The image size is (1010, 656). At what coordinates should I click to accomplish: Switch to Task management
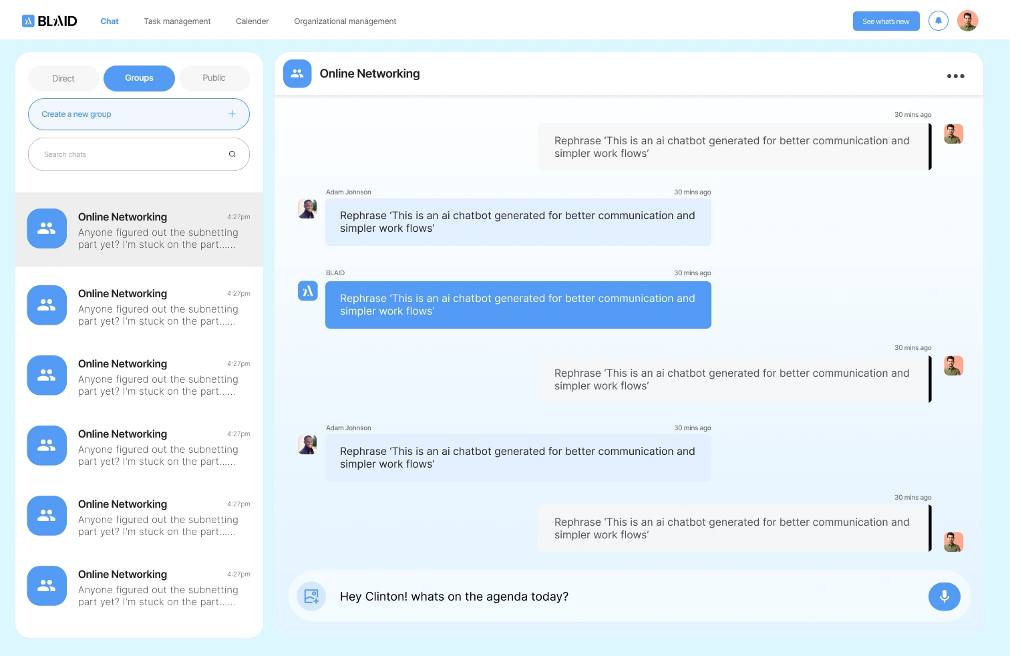click(177, 21)
